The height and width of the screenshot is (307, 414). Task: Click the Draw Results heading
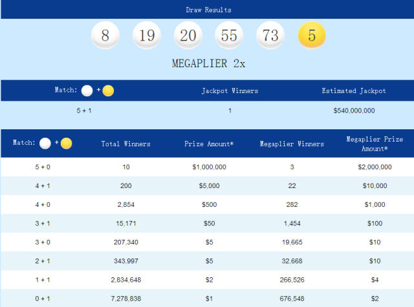pos(208,10)
